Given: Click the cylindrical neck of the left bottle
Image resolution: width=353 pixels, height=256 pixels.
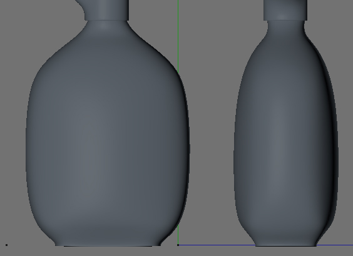Looking at the screenshot, I should click(106, 10).
